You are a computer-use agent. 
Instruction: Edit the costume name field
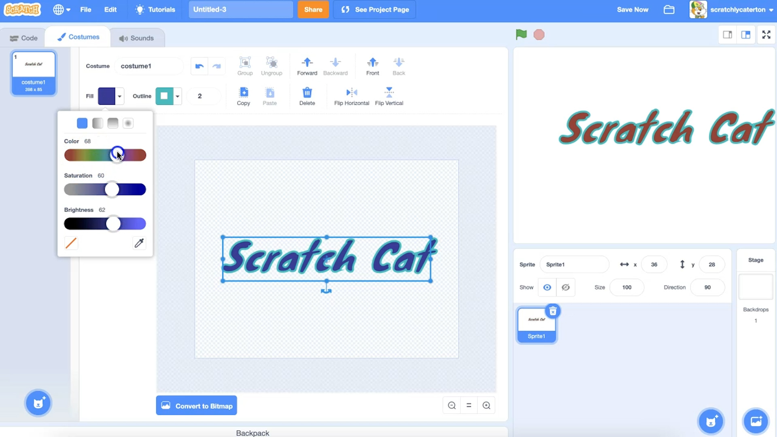click(x=149, y=66)
